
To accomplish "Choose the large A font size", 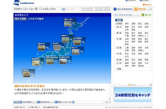I will click(x=107, y=102).
